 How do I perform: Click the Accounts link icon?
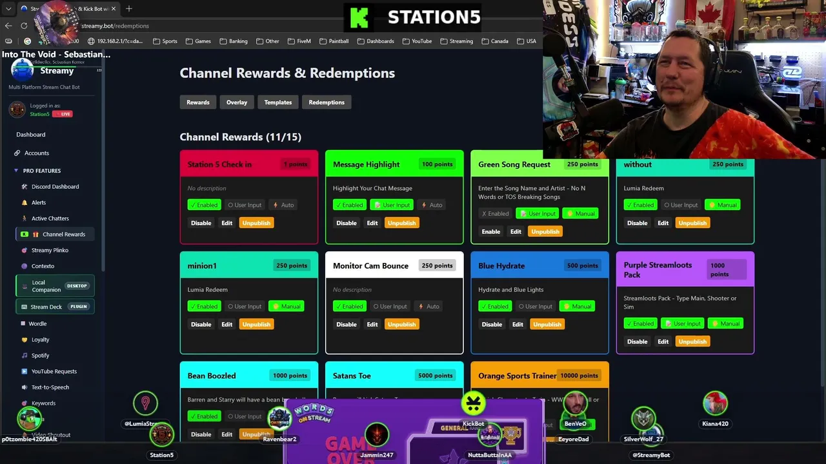[17, 153]
